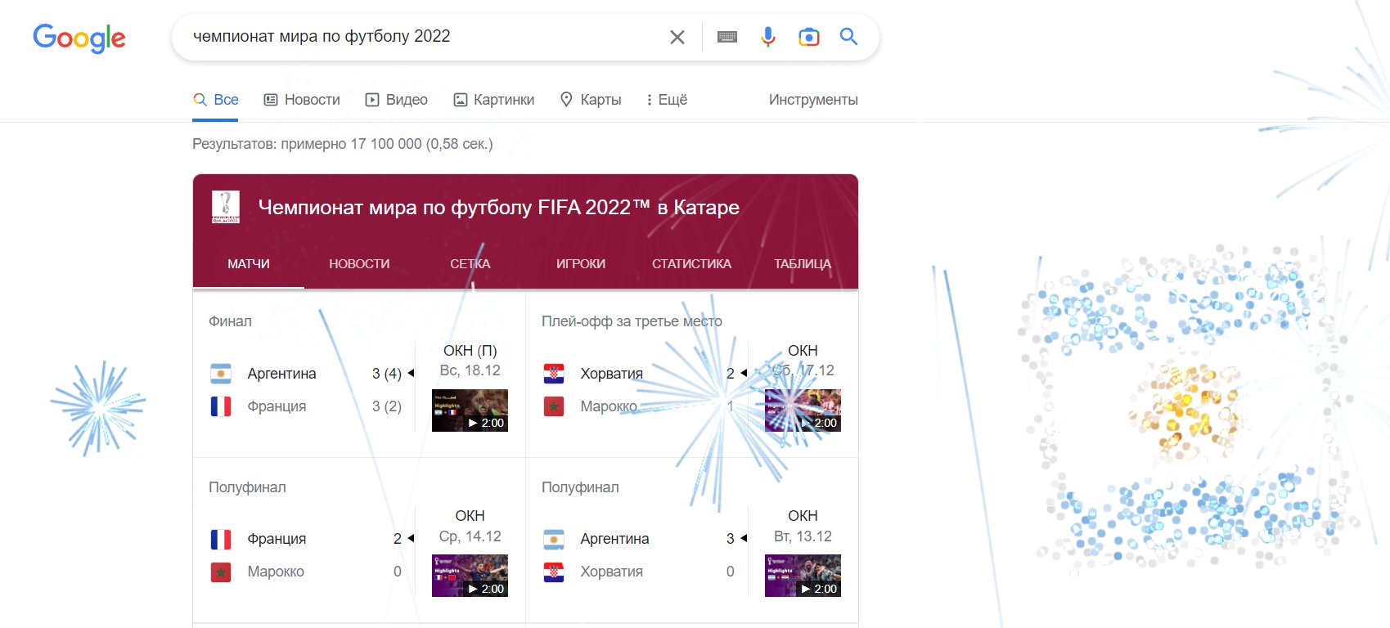The height and width of the screenshot is (628, 1390).
Task: Click the blue magnifier search button
Action: tap(848, 37)
